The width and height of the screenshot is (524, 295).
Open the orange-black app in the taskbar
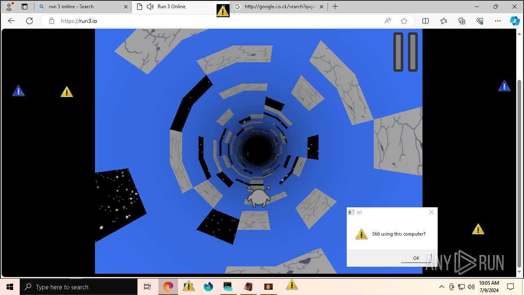[269, 287]
